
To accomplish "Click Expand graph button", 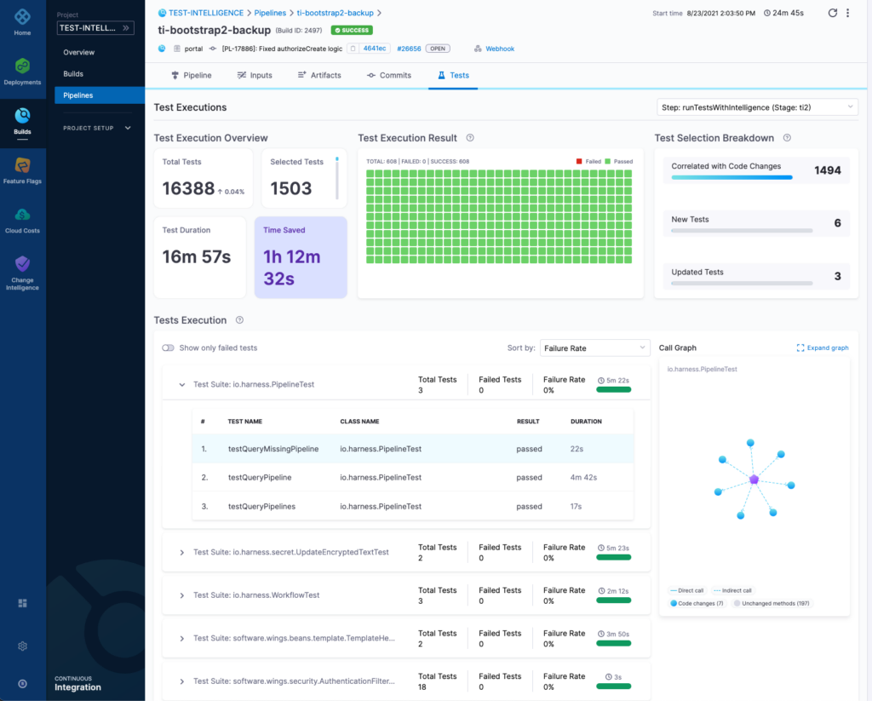I will click(823, 348).
